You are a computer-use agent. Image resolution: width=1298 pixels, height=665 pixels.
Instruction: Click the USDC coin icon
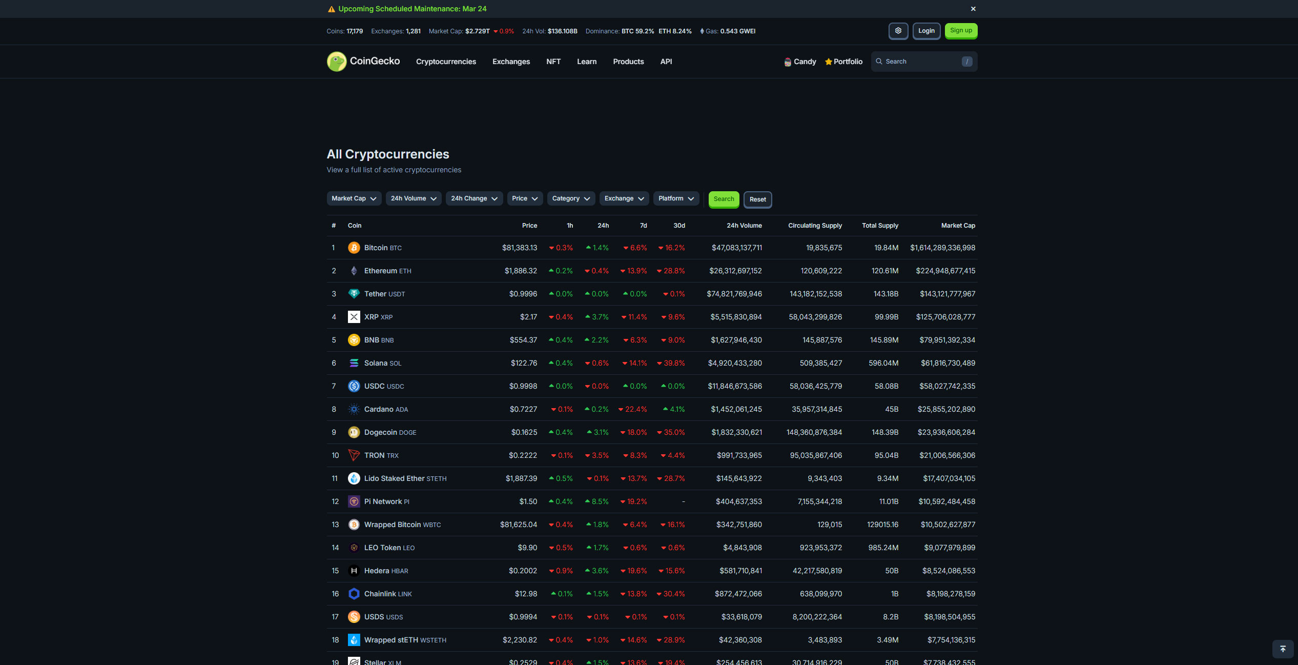point(354,386)
